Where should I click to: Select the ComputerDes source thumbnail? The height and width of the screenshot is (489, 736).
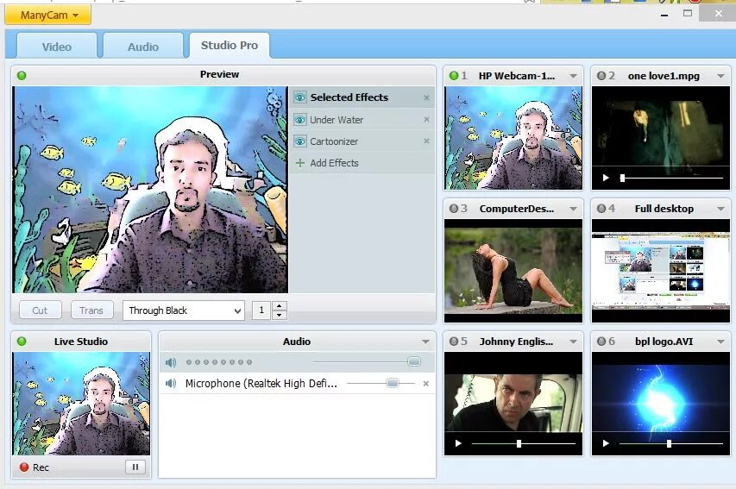(x=513, y=271)
